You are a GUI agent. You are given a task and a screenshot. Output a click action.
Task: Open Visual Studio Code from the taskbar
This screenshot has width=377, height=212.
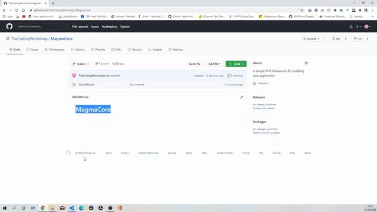pos(72,208)
